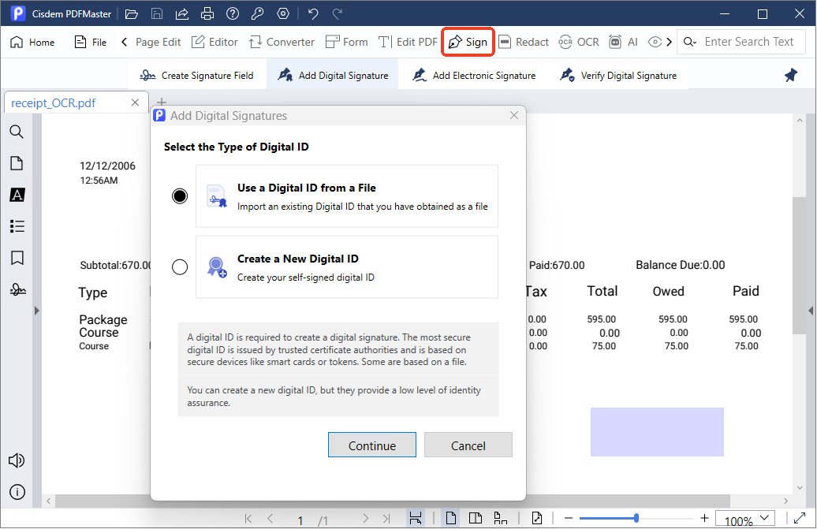817x529 pixels.
Task: Select the Create a New Digital ID radio button
Action: point(180,267)
